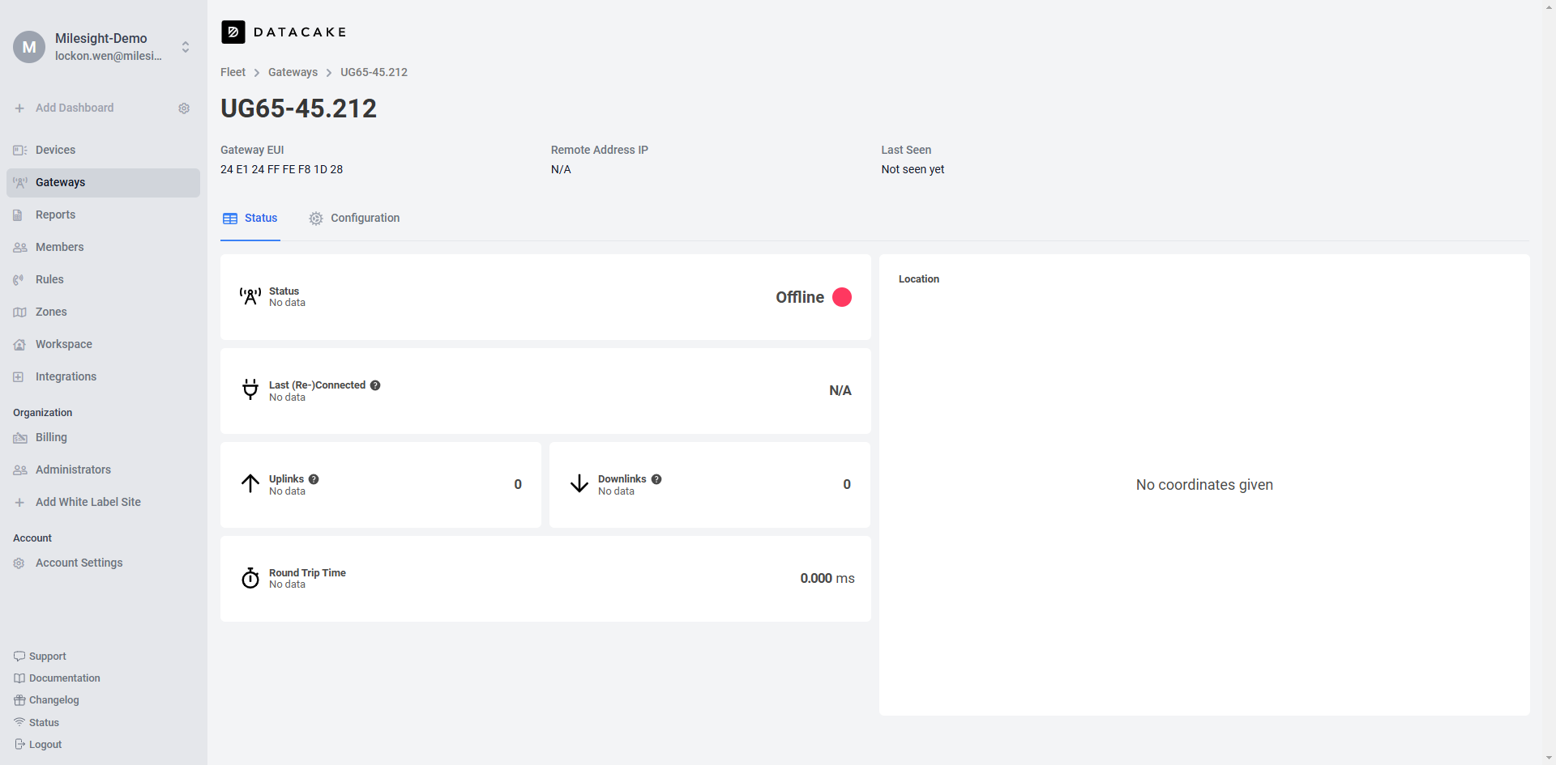
Task: Click the Workspace icon in sidebar
Action: pos(19,345)
